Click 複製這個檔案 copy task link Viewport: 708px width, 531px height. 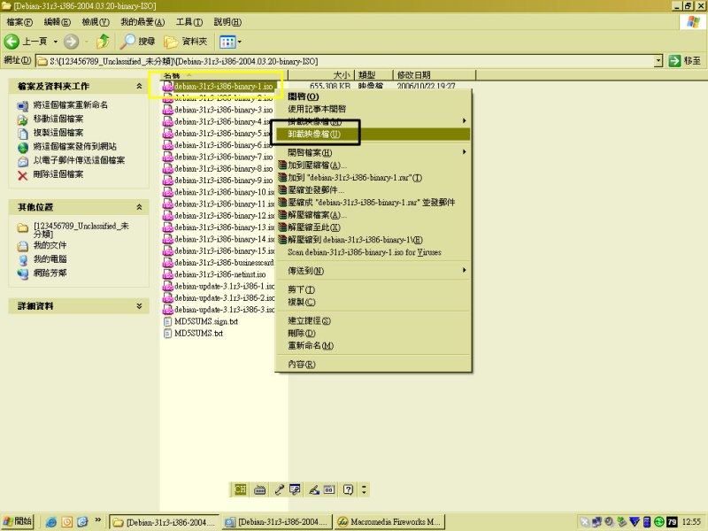(x=58, y=133)
